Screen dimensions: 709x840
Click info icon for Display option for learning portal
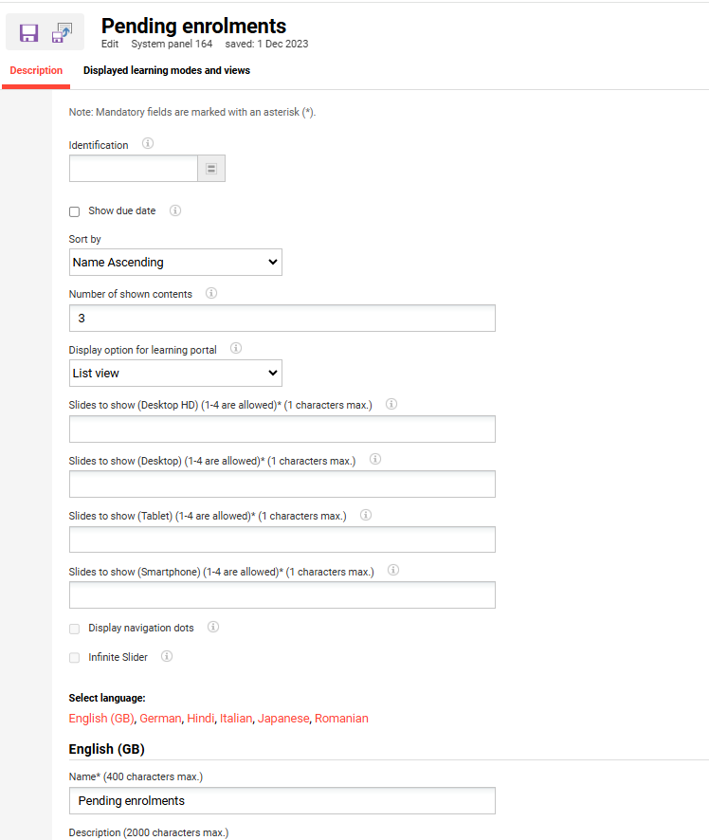pos(236,348)
